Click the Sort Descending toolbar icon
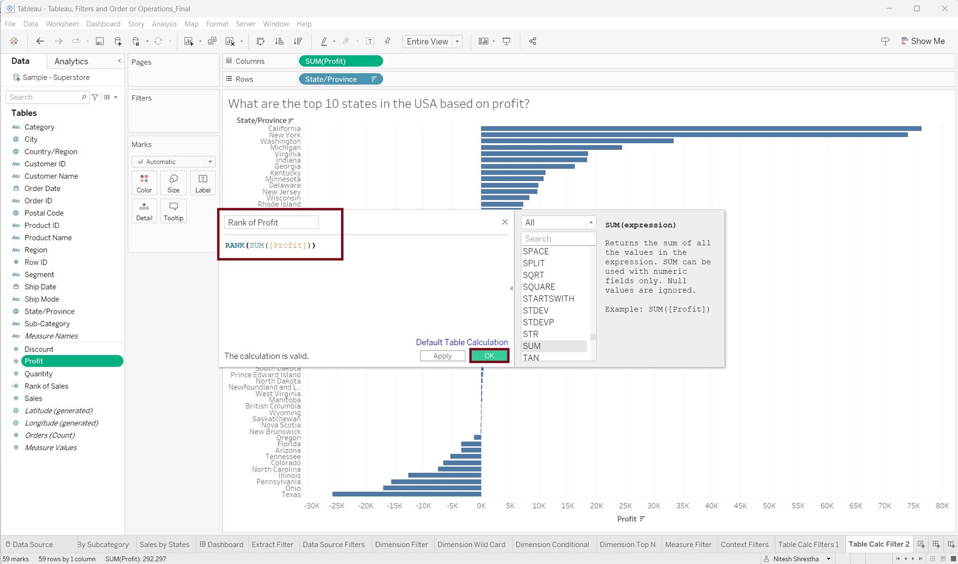 click(x=298, y=41)
